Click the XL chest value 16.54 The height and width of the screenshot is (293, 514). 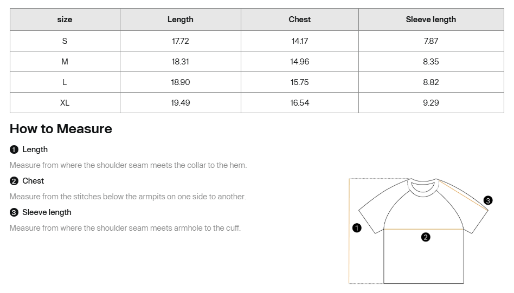[x=299, y=103]
